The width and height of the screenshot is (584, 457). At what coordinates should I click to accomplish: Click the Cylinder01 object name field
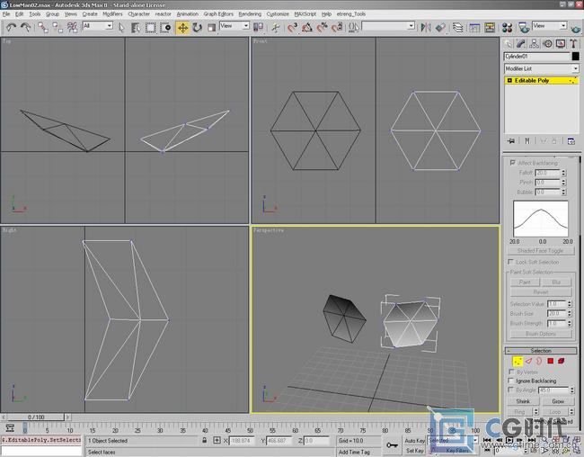pos(537,57)
